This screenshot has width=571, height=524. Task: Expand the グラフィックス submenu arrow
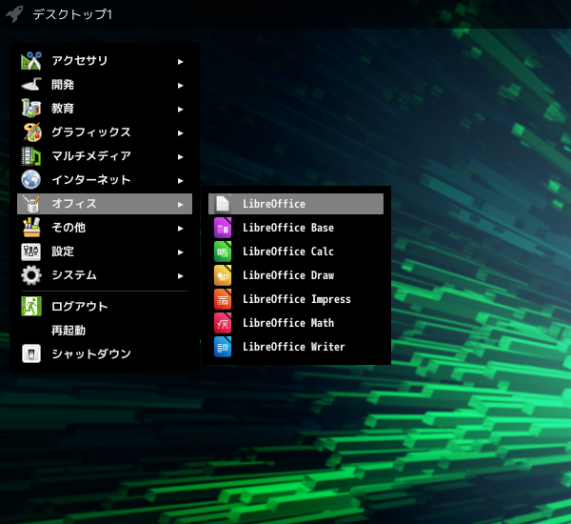180,133
